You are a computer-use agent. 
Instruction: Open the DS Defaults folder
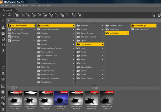pyautogui.click(x=117, y=29)
